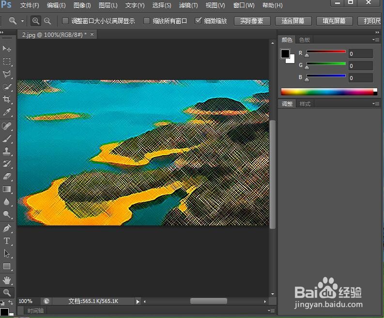The width and height of the screenshot is (384, 318).
Task: Open the 时间轴 panel tab
Action: point(35,311)
